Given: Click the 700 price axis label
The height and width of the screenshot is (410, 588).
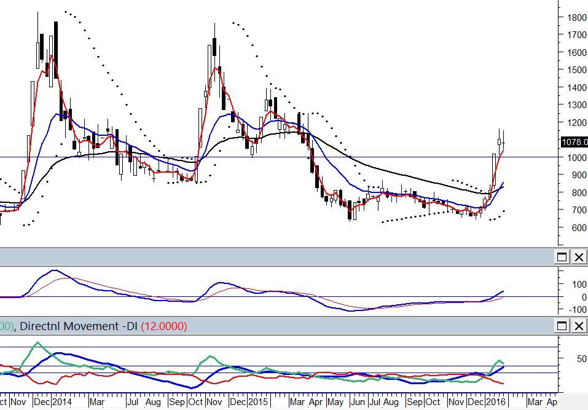Looking at the screenshot, I should pyautogui.click(x=579, y=210).
